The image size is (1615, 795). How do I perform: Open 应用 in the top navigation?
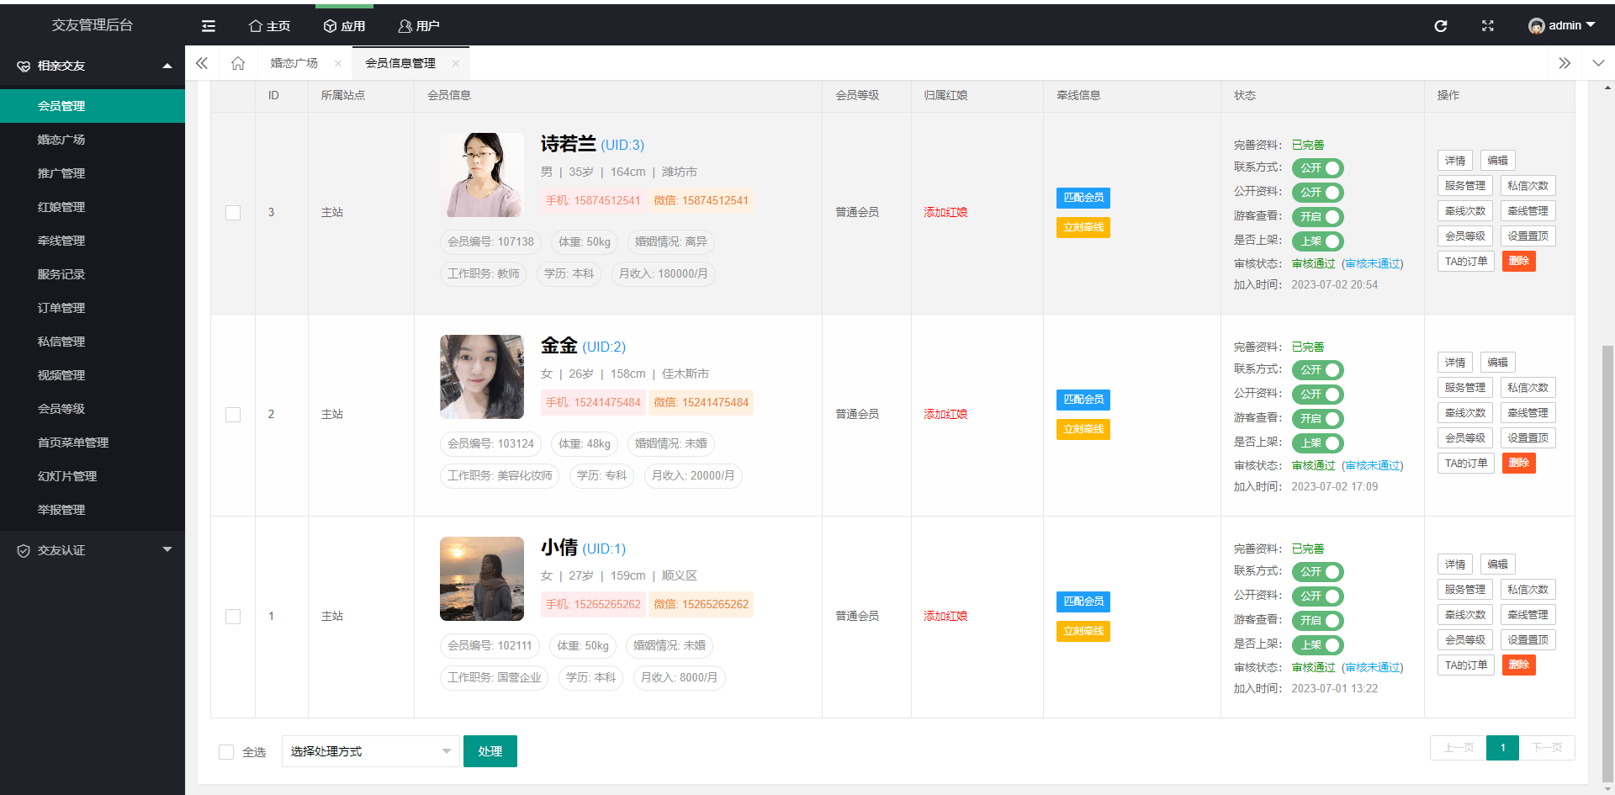tap(344, 26)
